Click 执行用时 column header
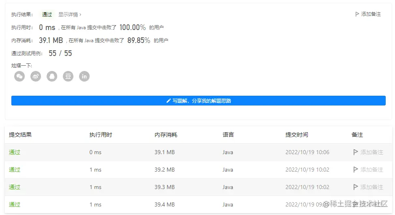Viewport: 395px width, 215px height. [101, 135]
